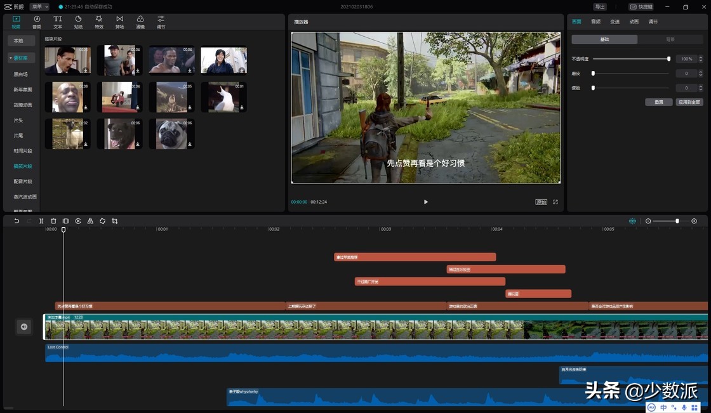Open the 菜单 dropdown menu
Image resolution: width=711 pixels, height=413 pixels.
point(39,7)
